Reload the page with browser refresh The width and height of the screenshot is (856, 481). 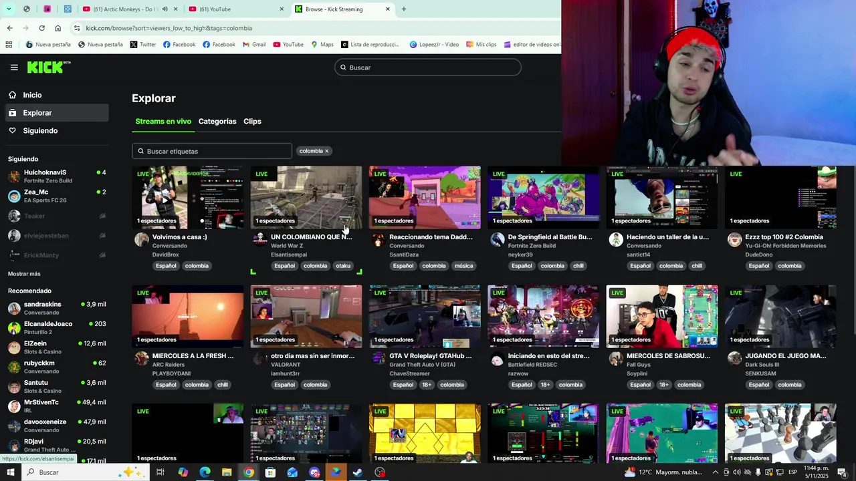pos(41,28)
